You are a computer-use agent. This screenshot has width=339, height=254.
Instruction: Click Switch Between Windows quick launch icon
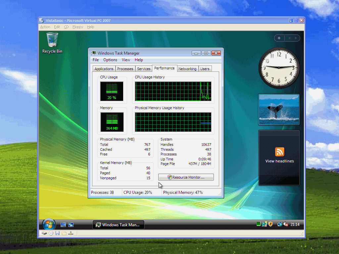pyautogui.click(x=71, y=225)
